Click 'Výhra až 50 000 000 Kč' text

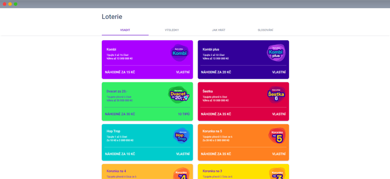point(120,101)
